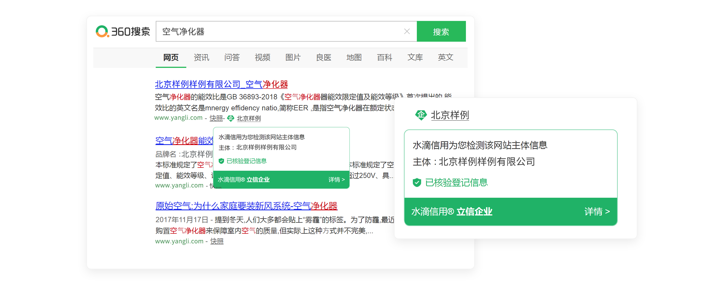The height and width of the screenshot is (285, 725).
Task: Click the 360搜索 logo icon
Action: [102, 31]
